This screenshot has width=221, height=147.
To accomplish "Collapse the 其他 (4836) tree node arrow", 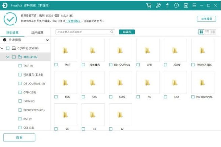I will tap(8, 57).
